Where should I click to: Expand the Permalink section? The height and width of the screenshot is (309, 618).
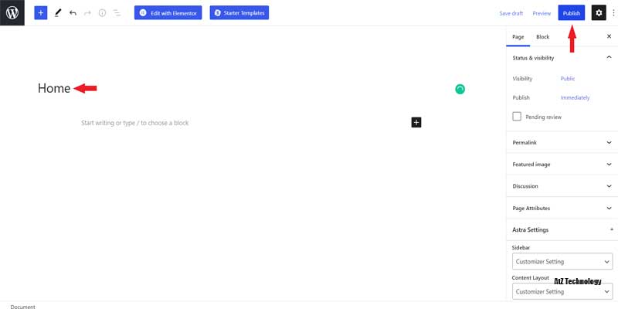point(562,142)
